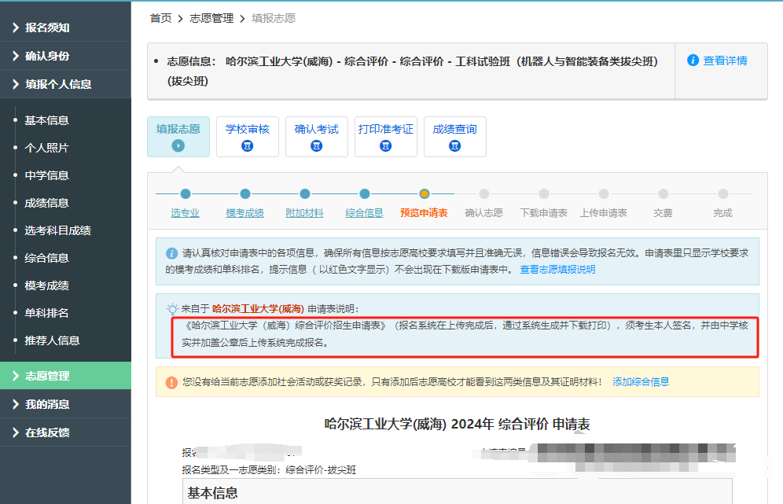Click the 下载申请表 progress dot
The width and height of the screenshot is (783, 504).
(x=544, y=193)
